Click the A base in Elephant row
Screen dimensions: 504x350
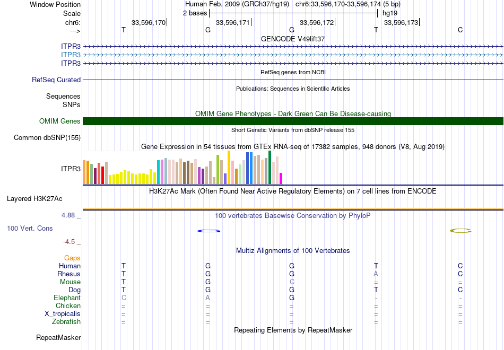(208, 298)
